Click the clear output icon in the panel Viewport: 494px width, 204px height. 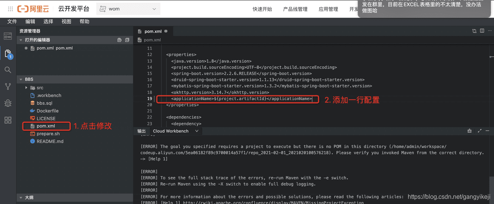[x=469, y=131]
